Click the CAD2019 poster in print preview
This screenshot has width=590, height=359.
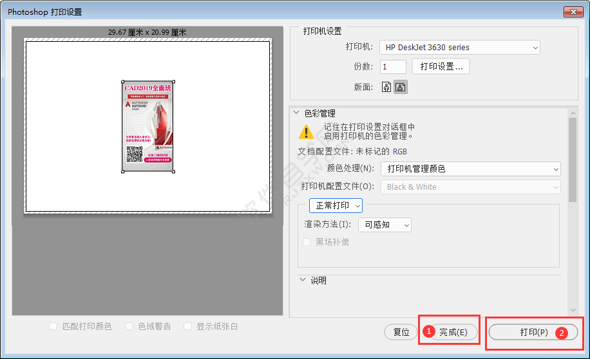pyautogui.click(x=148, y=127)
